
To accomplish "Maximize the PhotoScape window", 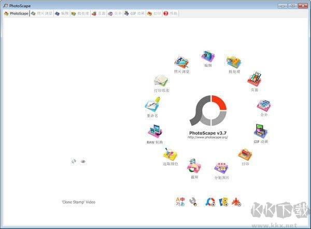I will [x=292, y=6].
